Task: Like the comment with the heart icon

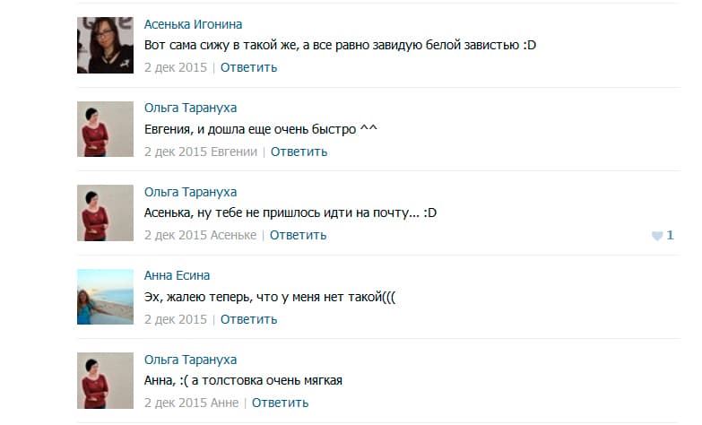Action: coord(657,236)
